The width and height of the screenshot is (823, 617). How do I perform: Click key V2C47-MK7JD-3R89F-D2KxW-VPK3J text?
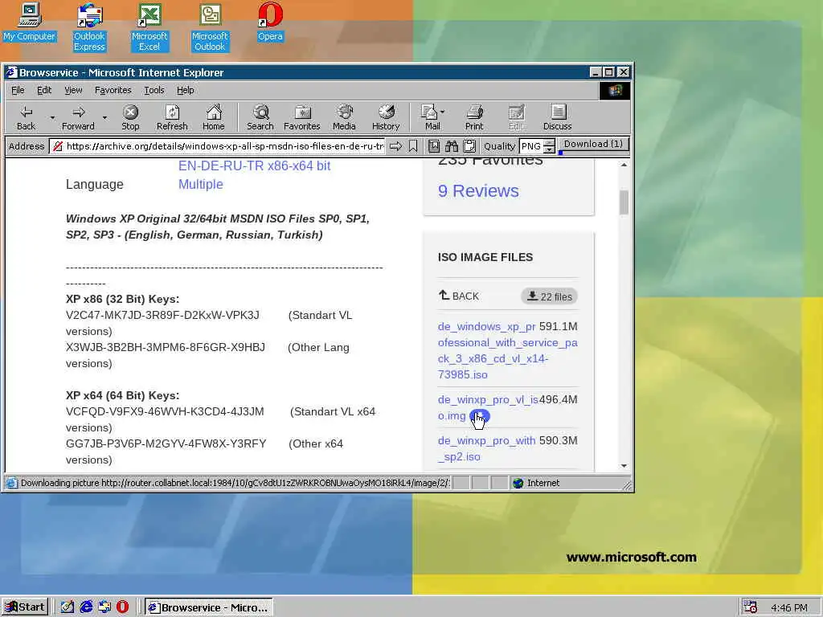click(162, 315)
